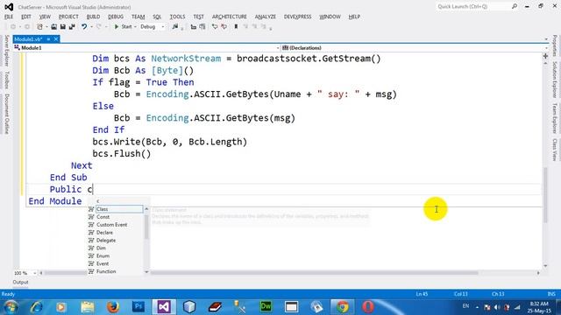Open the Solution Explorer side tab
561x315 pixels.
[x=555, y=80]
